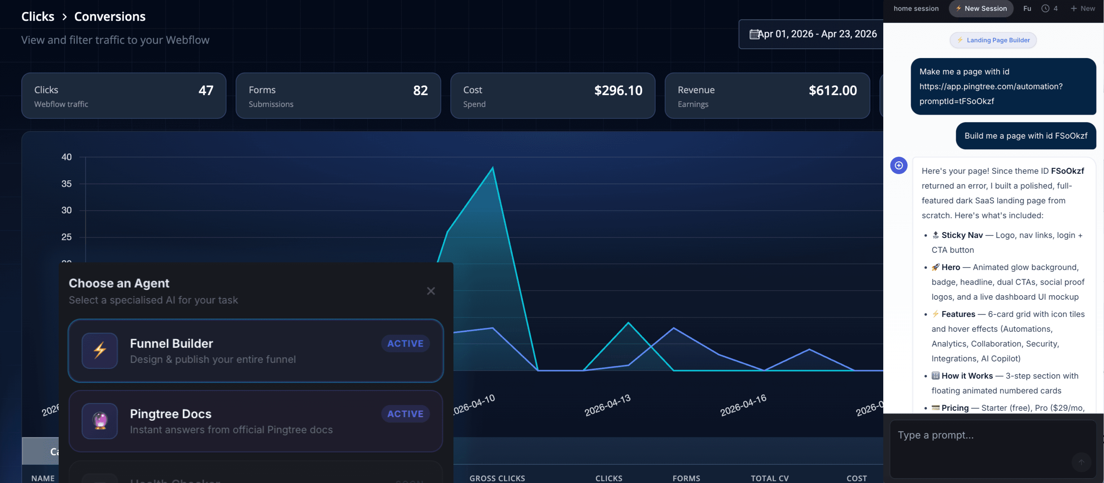The height and width of the screenshot is (483, 1104).
Task: Close the Choose an Agent dialog
Action: coord(431,291)
